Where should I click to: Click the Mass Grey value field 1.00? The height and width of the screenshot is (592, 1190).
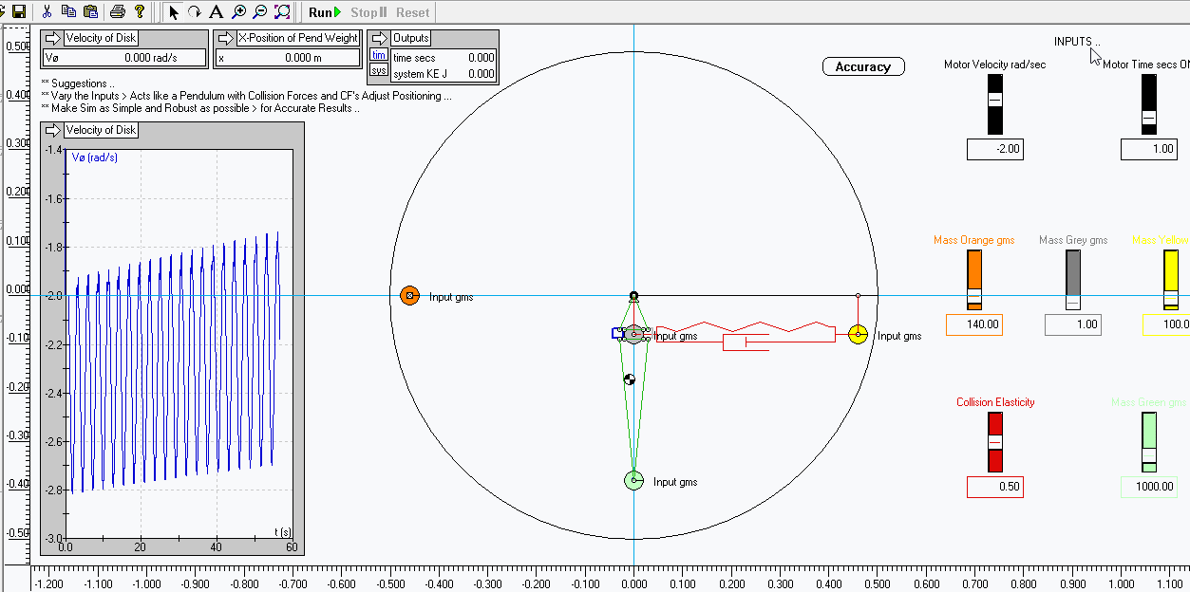pos(1073,324)
